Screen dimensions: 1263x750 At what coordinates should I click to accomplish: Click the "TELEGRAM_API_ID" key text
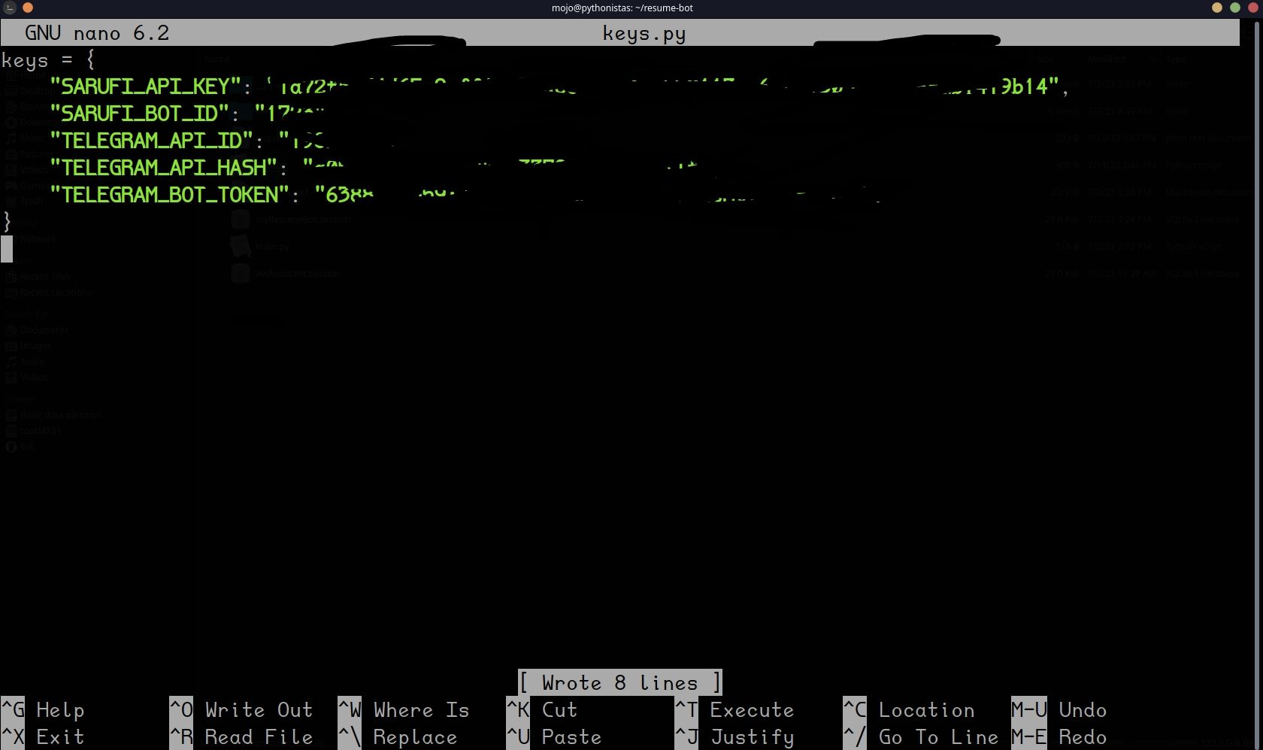(151, 141)
